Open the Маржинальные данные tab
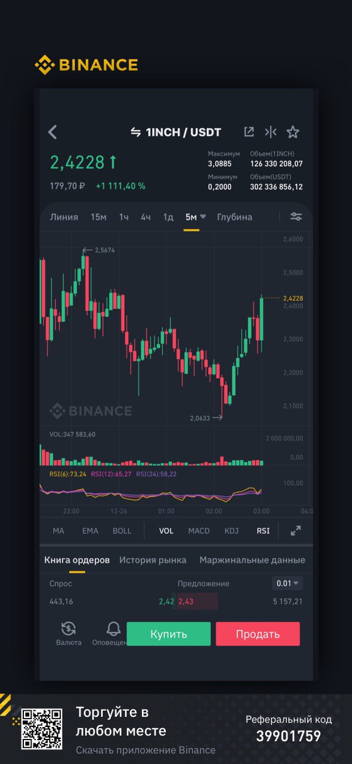 pyautogui.click(x=252, y=560)
